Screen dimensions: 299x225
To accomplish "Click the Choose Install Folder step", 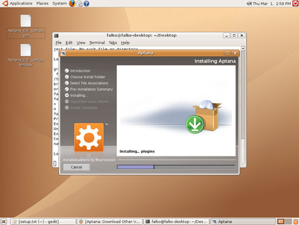I will [88, 77].
